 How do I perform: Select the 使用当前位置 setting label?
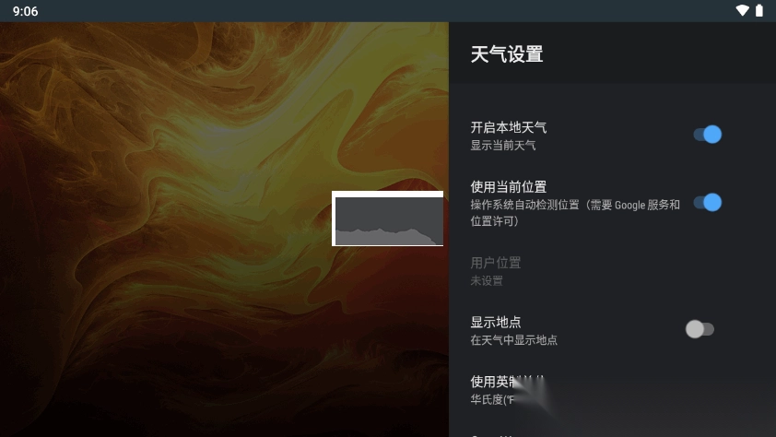[508, 187]
